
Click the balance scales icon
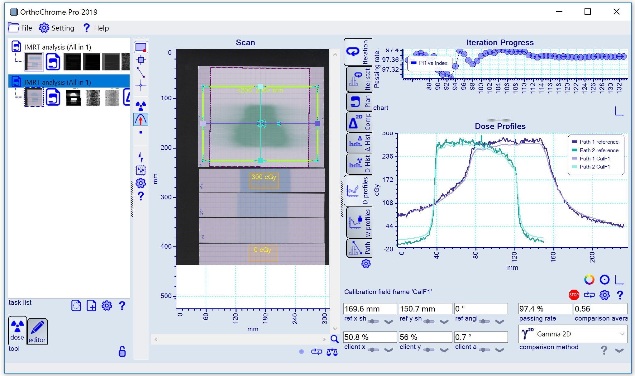pos(332,352)
